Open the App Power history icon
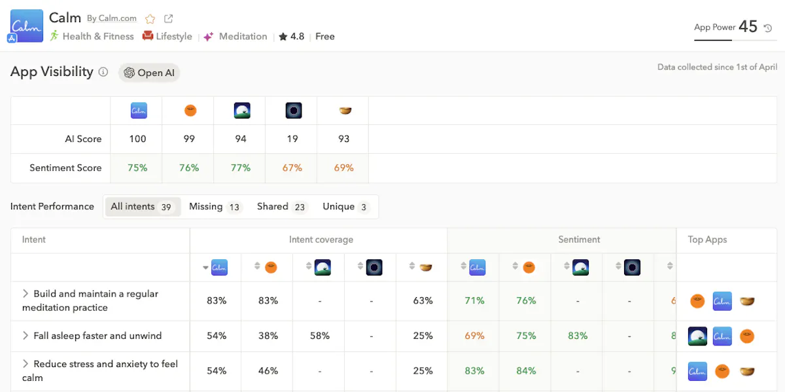This screenshot has height=392, width=785. point(768,28)
